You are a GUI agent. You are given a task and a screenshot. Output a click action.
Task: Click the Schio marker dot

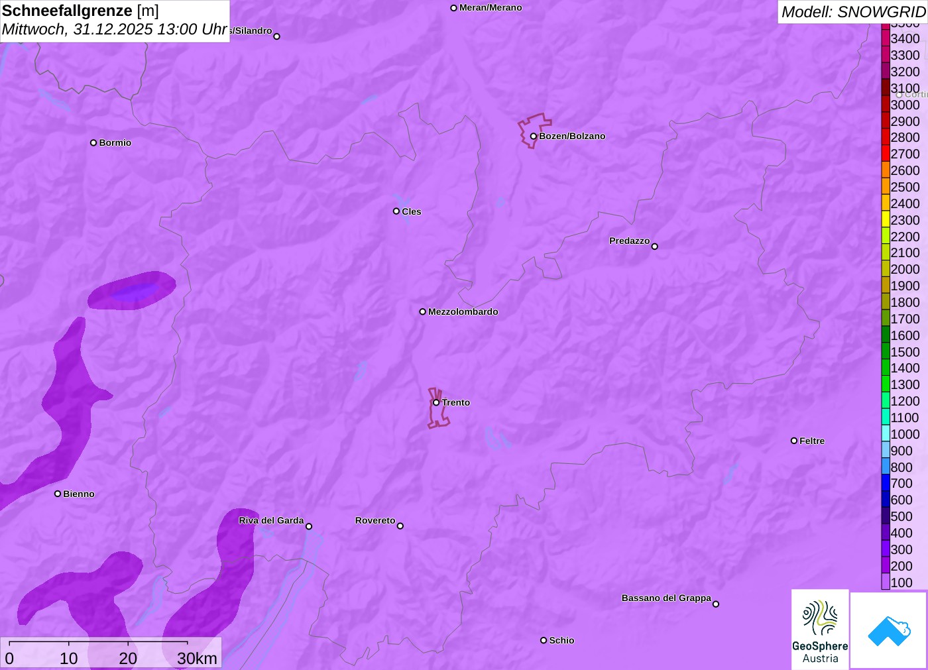point(544,640)
